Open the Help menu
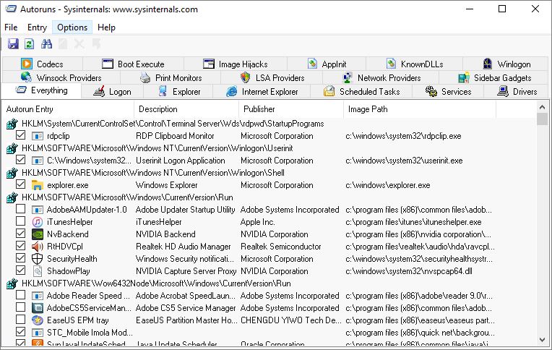The image size is (552, 350). [x=106, y=27]
